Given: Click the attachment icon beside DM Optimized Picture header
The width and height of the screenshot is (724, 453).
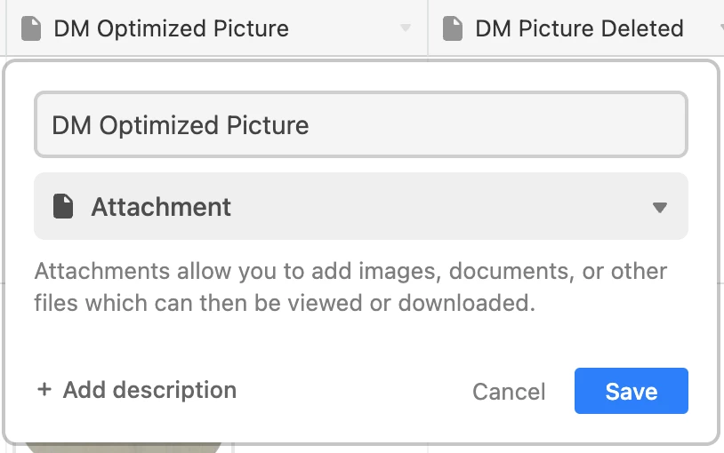Looking at the screenshot, I should point(31,28).
